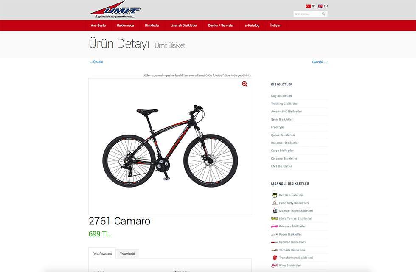Image resolution: width=416 pixels, height=272 pixels.
Task: Open the e-Katalog menu item
Action: (x=252, y=25)
